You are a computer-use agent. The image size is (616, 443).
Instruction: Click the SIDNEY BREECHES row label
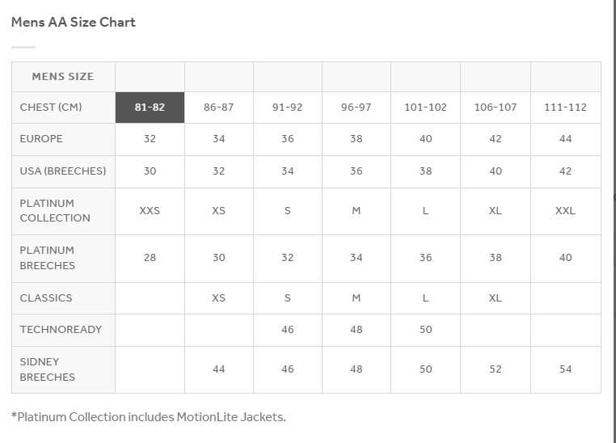[x=63, y=369]
